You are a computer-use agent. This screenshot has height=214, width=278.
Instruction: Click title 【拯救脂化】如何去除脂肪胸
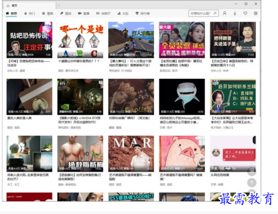[x=80, y=177]
